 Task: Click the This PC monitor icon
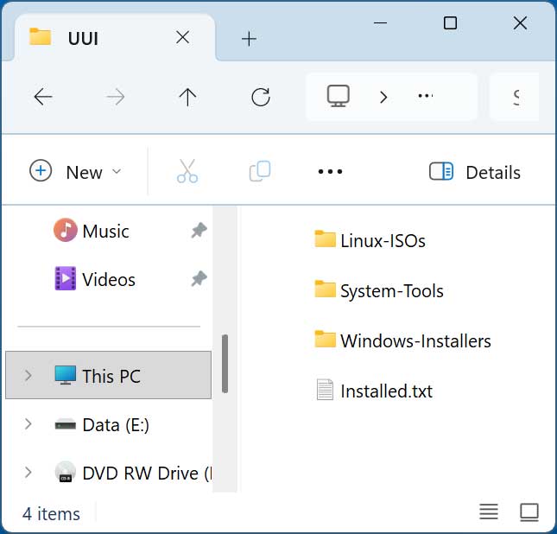coord(66,375)
